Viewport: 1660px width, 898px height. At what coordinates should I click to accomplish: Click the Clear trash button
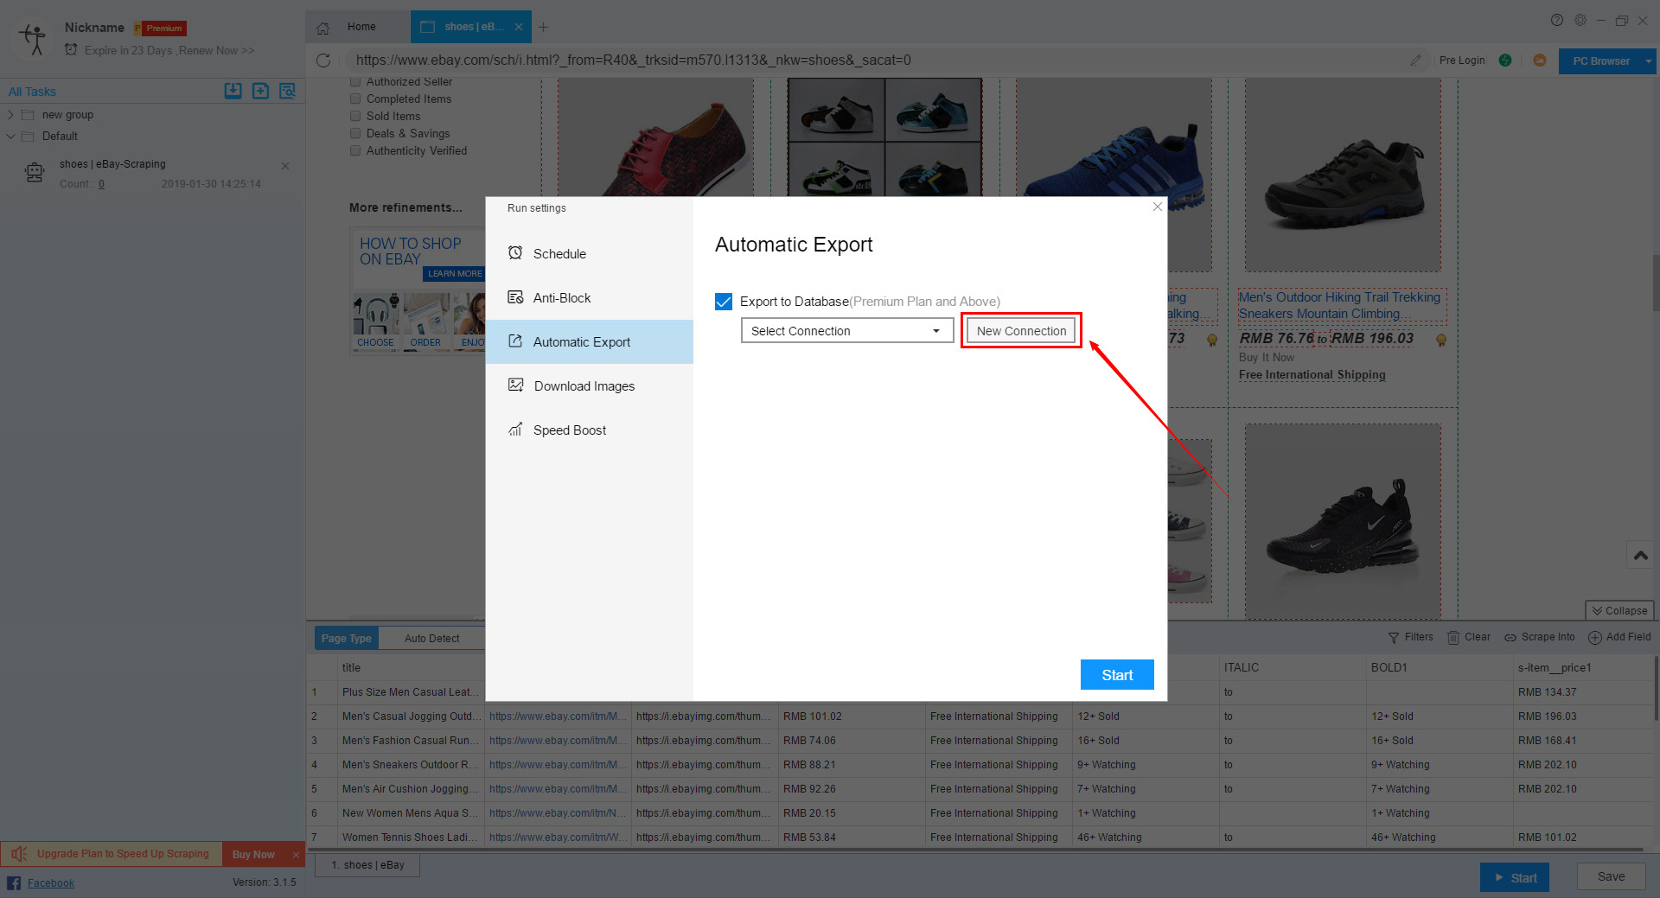click(1469, 637)
